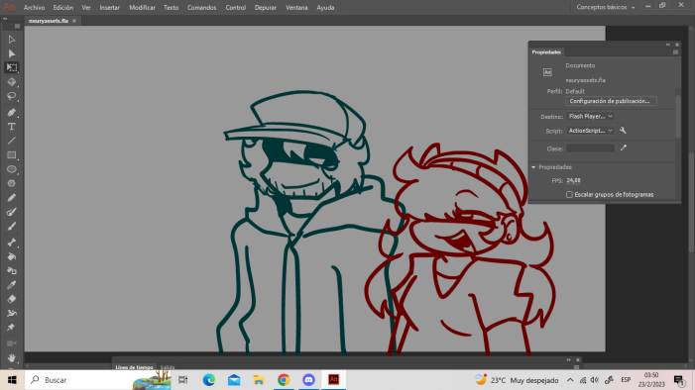Open ActionScript settings wrench icon
This screenshot has width=695, height=390.
coord(623,130)
